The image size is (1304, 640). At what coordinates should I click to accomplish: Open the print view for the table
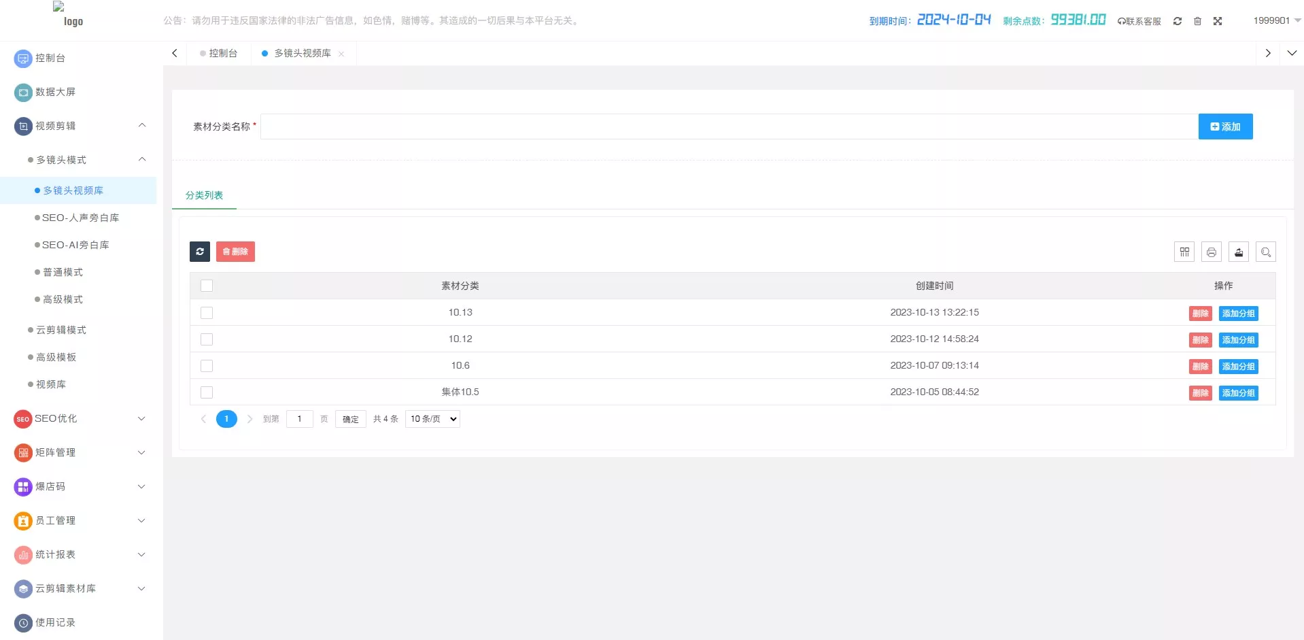[1212, 252]
